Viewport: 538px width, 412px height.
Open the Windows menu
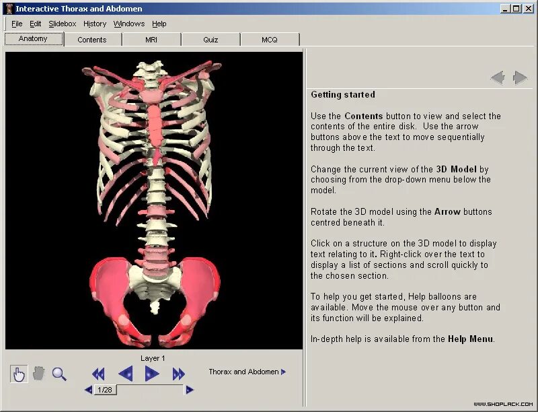point(128,24)
